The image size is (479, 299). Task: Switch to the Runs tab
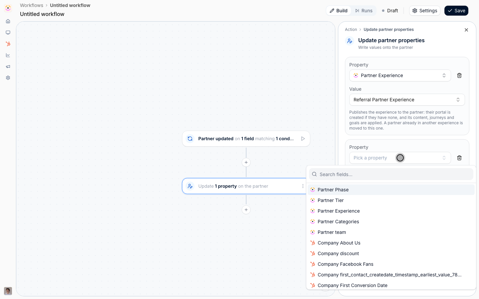364,11
